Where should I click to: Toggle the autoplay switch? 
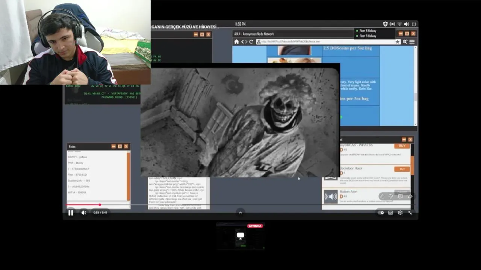(x=381, y=213)
